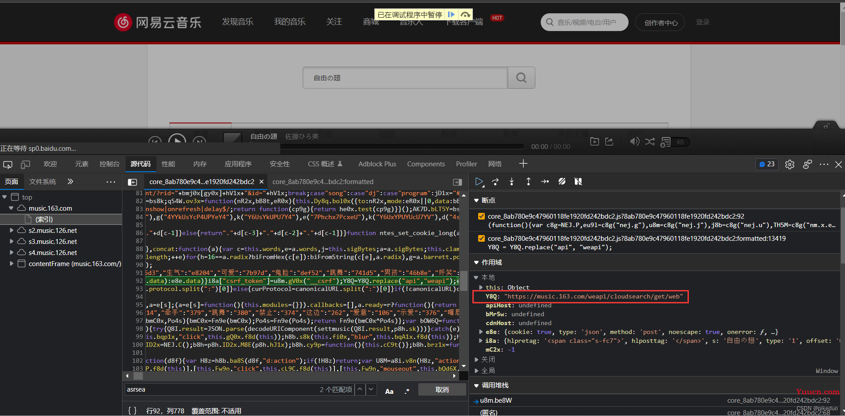The height and width of the screenshot is (416, 845).
Task: Resume from the paused-in-debugger overlay
Action: pyautogui.click(x=452, y=15)
